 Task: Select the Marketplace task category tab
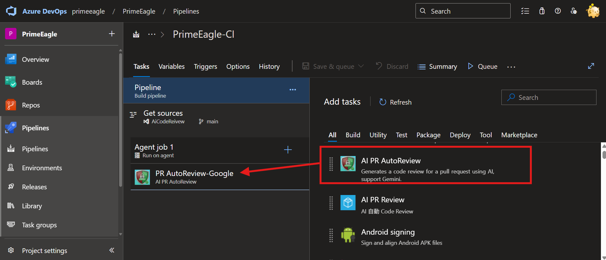coord(519,135)
